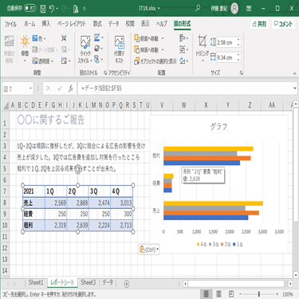The width and height of the screenshot is (299, 299).
Task: Open the Corrections (修整) sun icon
Action: coord(25,45)
